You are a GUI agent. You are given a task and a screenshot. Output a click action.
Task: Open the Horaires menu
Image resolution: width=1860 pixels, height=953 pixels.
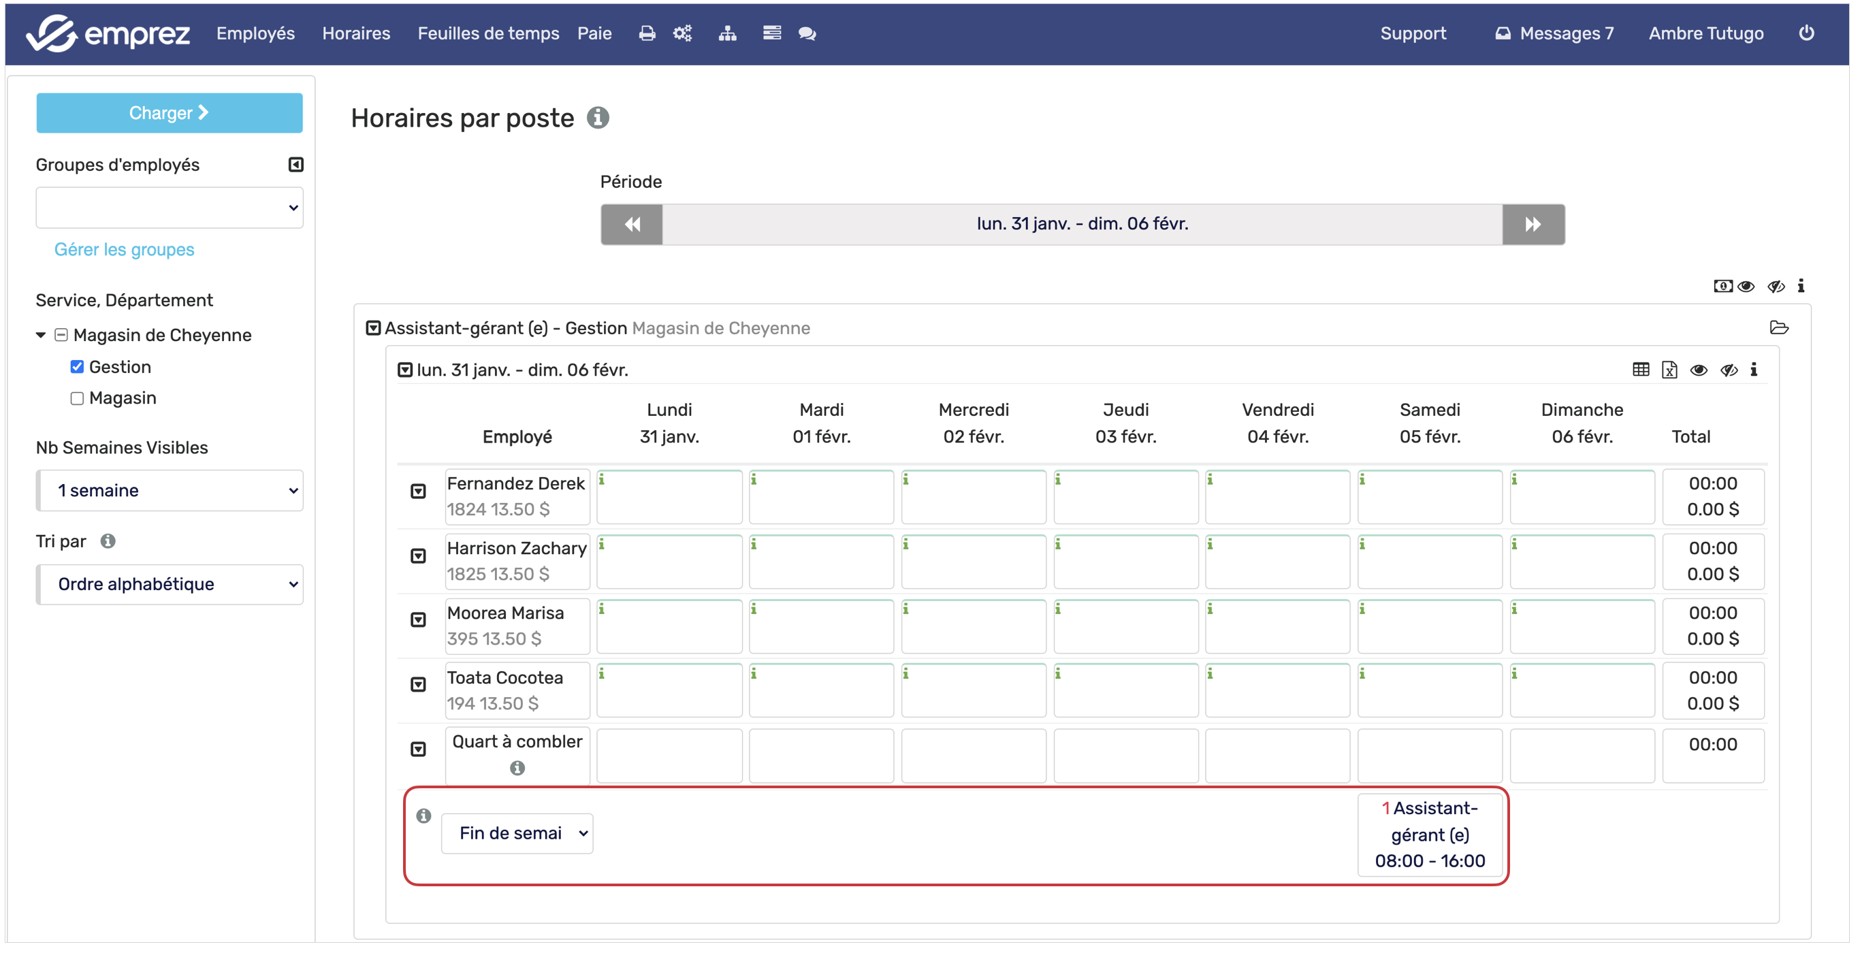[356, 33]
